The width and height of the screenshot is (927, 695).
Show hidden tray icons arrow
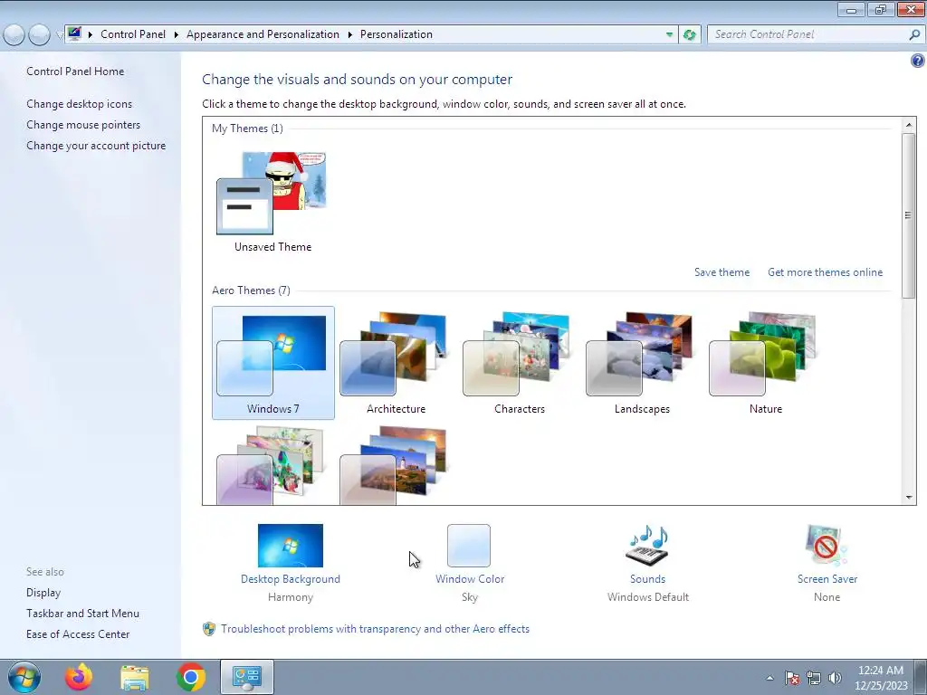[769, 678]
